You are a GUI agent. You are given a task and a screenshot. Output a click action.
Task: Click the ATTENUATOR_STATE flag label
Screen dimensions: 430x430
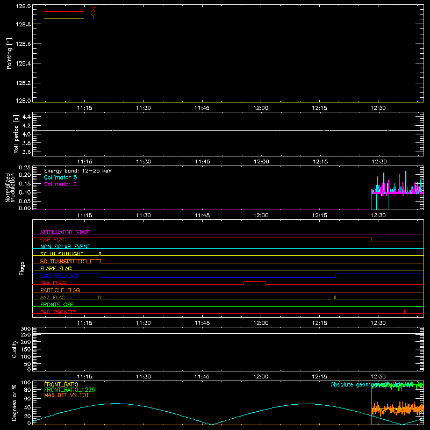click(65, 232)
